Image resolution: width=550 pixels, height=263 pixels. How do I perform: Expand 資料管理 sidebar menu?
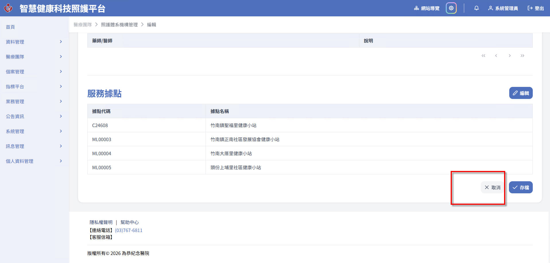(x=34, y=42)
